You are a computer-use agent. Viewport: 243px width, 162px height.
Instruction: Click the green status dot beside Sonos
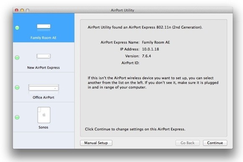pos(17,117)
